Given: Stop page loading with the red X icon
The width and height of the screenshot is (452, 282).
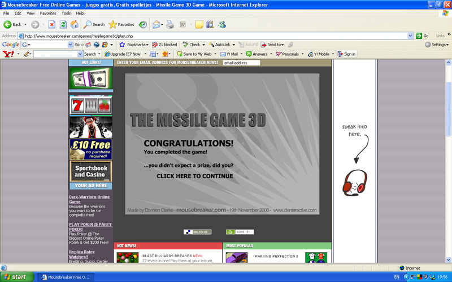Looking at the screenshot, I should tap(51, 24).
